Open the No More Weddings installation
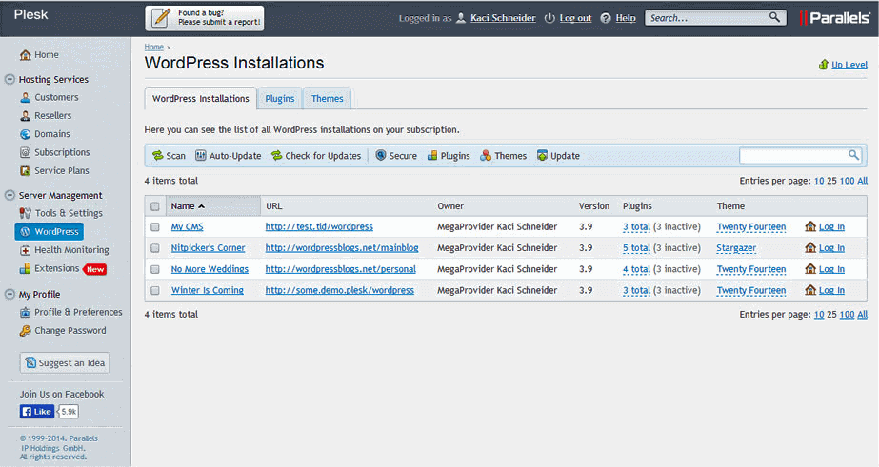Screen dimensions: 879x467 [x=210, y=269]
